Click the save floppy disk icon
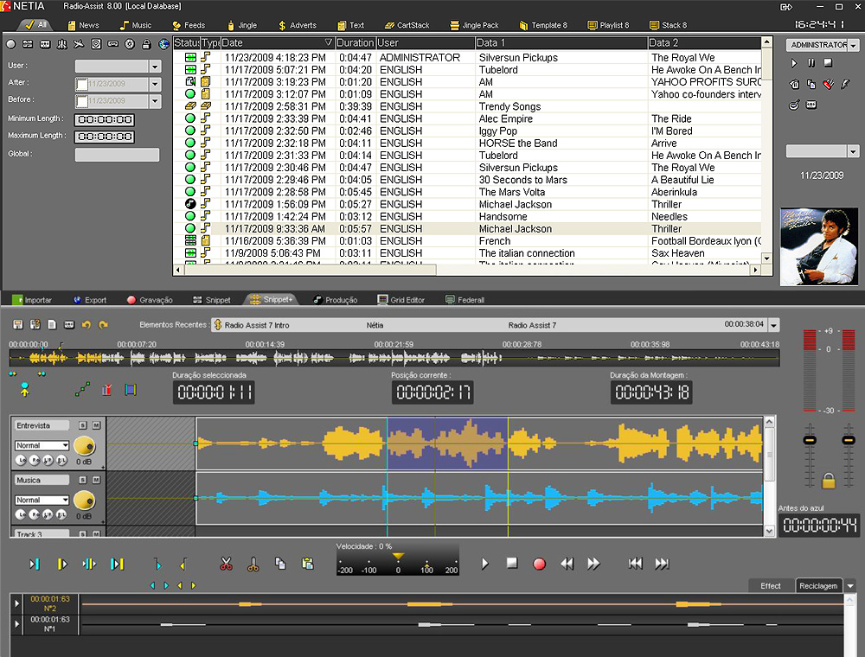 click(17, 324)
